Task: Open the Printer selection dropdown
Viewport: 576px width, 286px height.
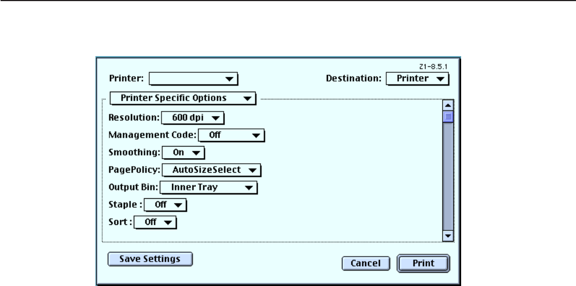Action: coord(193,78)
